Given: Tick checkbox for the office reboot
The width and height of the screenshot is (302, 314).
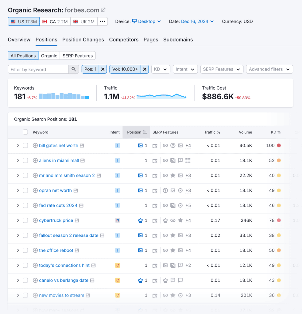Looking at the screenshot, I should (x=25, y=251).
